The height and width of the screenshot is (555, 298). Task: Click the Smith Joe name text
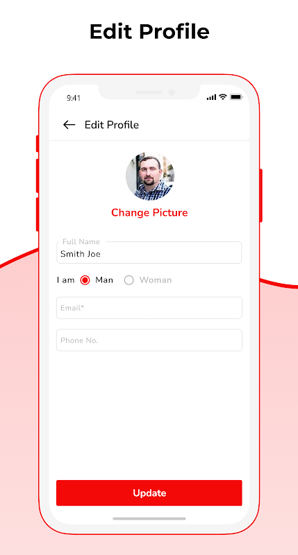pyautogui.click(x=81, y=254)
